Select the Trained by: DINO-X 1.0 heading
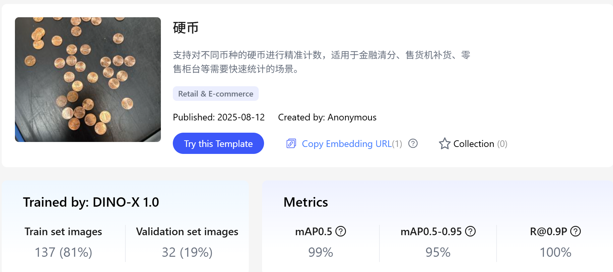This screenshot has width=613, height=272. pos(91,202)
